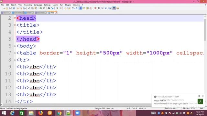Open the Encoding menu
The height and width of the screenshot is (116, 207).
coord(28,5)
